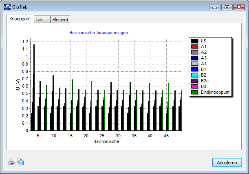Click the green Eindknooppunt legend swatch
249x174 pixels.
point(195,93)
